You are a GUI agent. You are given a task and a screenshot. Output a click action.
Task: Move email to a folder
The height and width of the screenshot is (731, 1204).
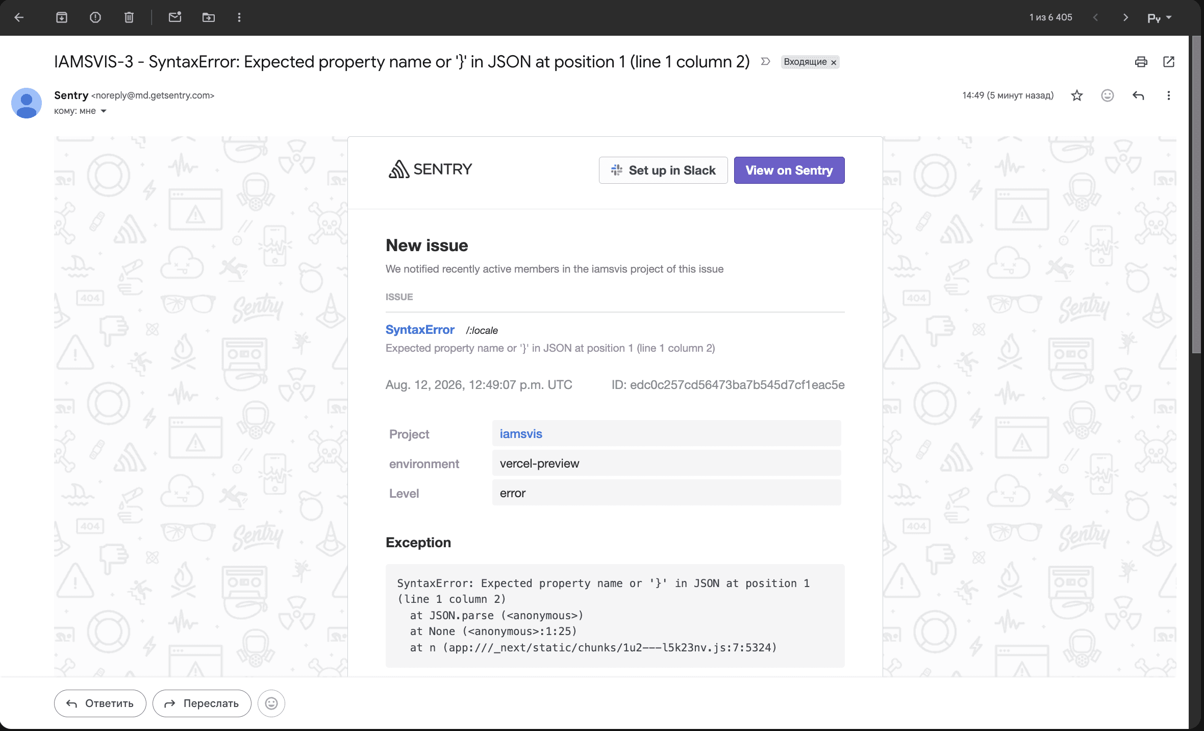(209, 17)
